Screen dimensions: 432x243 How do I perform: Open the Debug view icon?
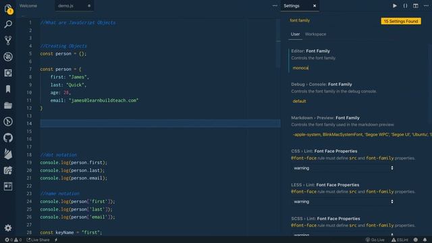click(8, 57)
